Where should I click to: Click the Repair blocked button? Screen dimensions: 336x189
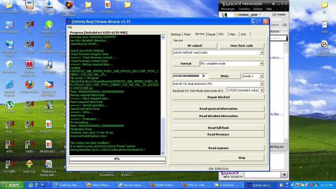(218, 97)
